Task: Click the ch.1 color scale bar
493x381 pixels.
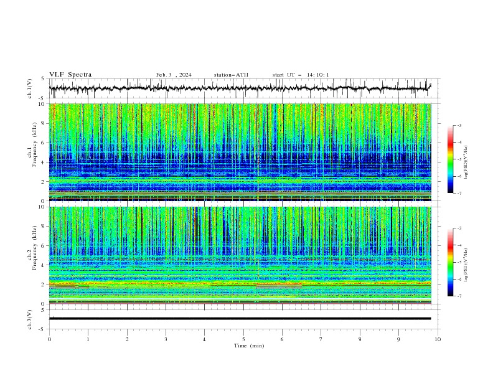Action: (x=450, y=159)
